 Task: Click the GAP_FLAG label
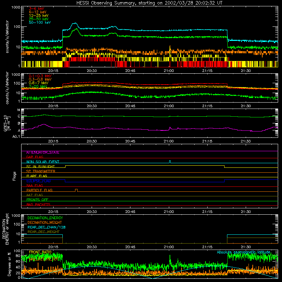coord(35,157)
